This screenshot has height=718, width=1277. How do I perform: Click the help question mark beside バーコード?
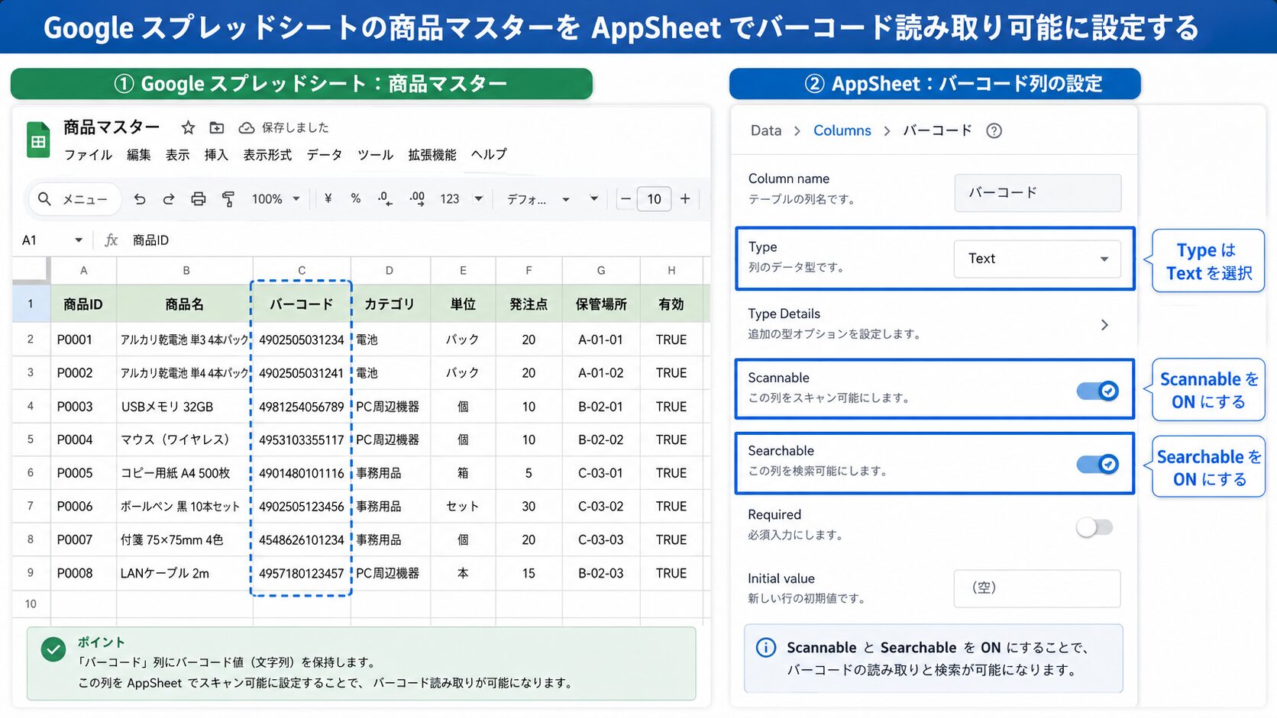994,130
